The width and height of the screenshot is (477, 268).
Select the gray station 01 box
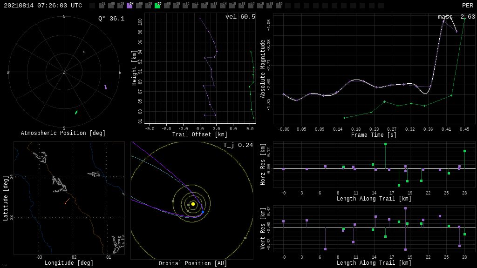tap(102, 6)
